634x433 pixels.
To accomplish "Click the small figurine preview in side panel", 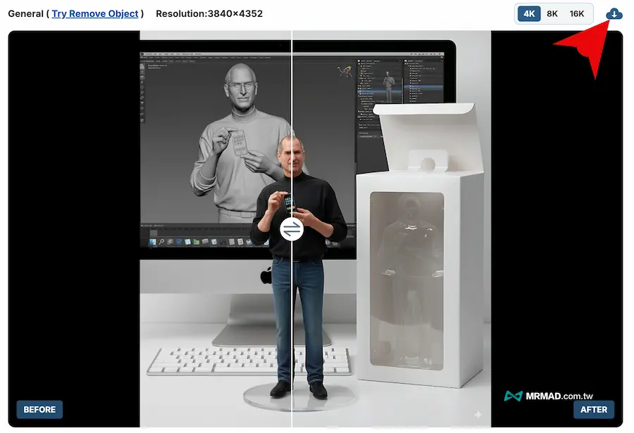I will tap(388, 83).
